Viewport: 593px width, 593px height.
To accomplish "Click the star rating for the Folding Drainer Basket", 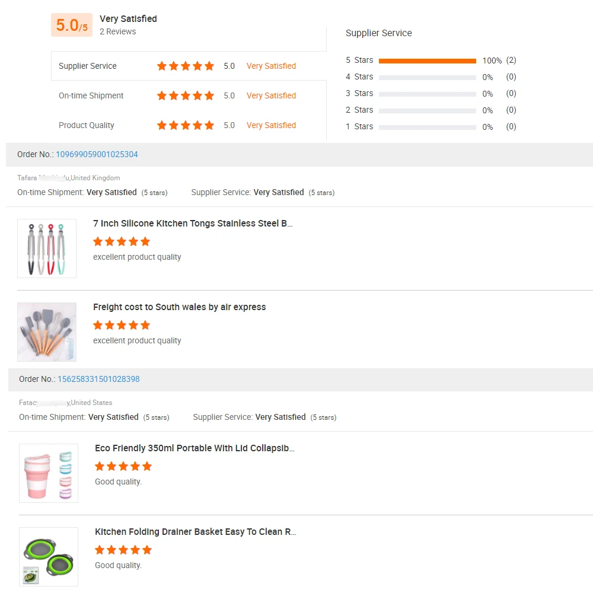I will [x=123, y=550].
